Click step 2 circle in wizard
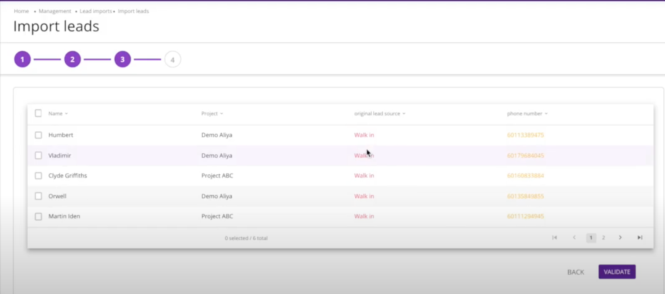Viewport: 665px width, 294px height. click(x=72, y=60)
